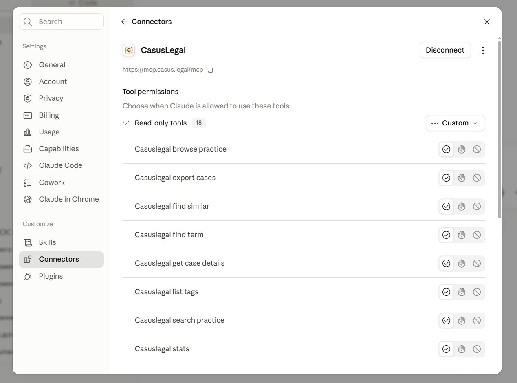The width and height of the screenshot is (517, 383).
Task: Click inside the Search settings field
Action: point(61,22)
